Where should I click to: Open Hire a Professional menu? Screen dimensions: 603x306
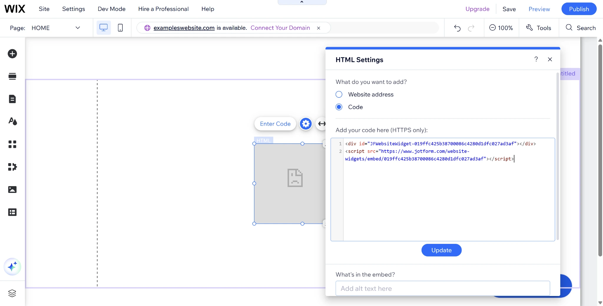coord(163,9)
